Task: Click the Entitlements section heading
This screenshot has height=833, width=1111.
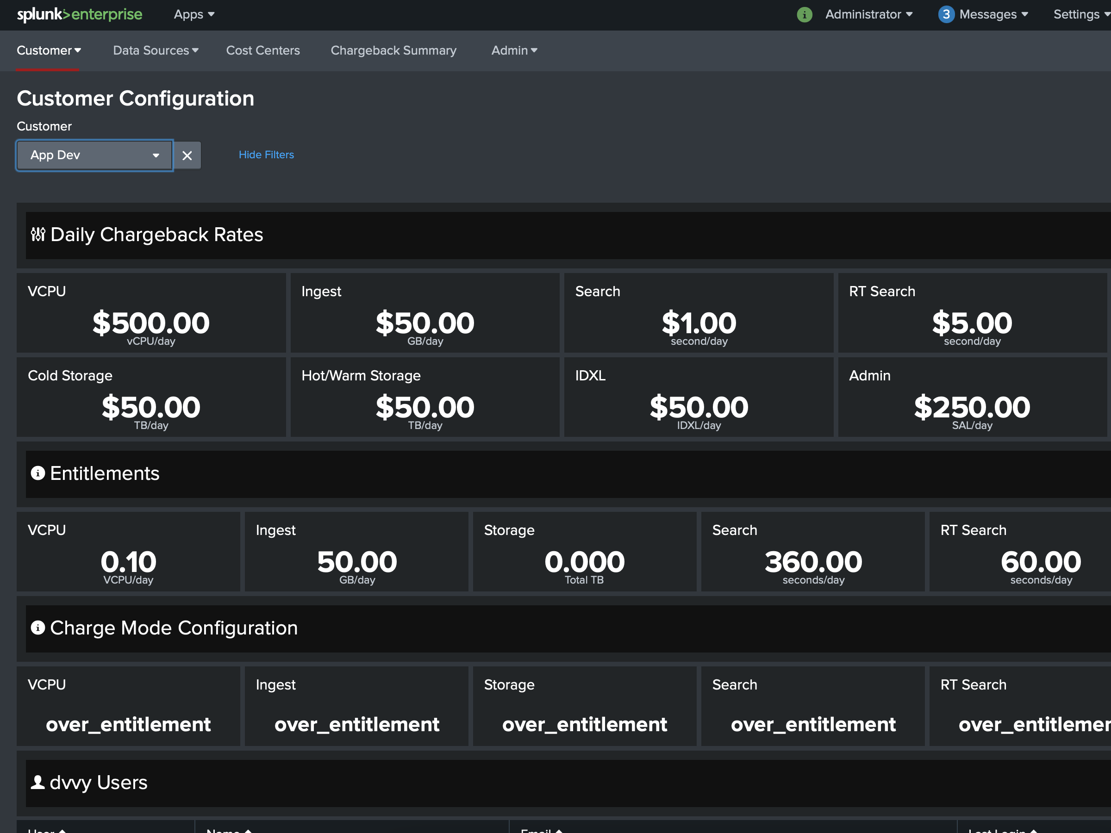Action: tap(105, 474)
